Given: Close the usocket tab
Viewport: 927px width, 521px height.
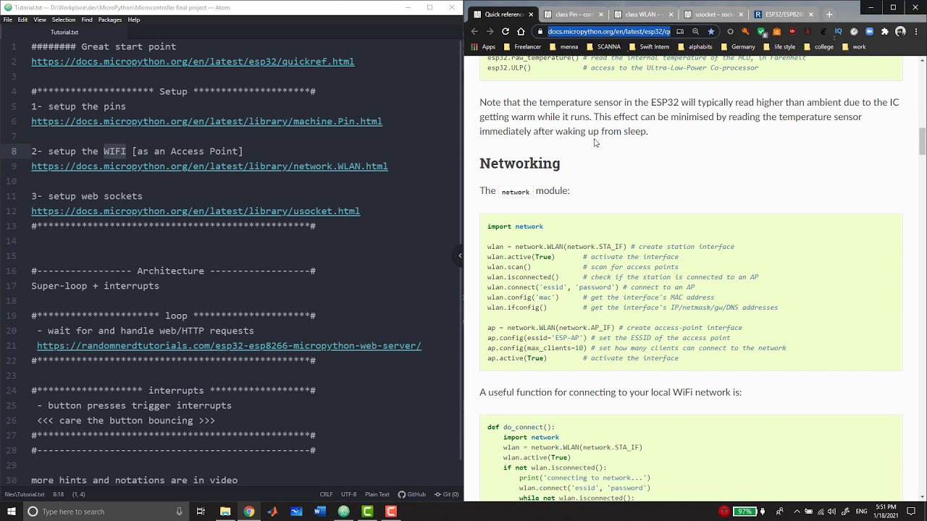Looking at the screenshot, I should (x=741, y=14).
